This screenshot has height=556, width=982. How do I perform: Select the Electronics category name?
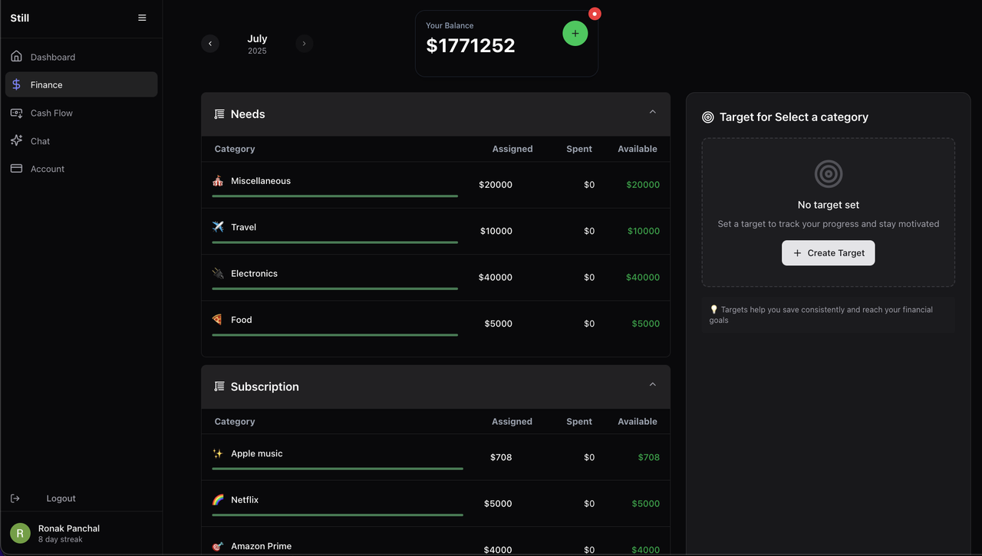tap(254, 273)
